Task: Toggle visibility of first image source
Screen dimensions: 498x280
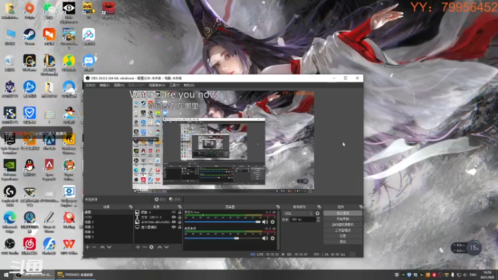Action: coord(174,212)
